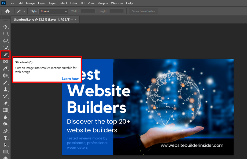Screen dimensions: 247x159
Task: Select the Horizontal Type tool
Action: click(x=5, y=138)
